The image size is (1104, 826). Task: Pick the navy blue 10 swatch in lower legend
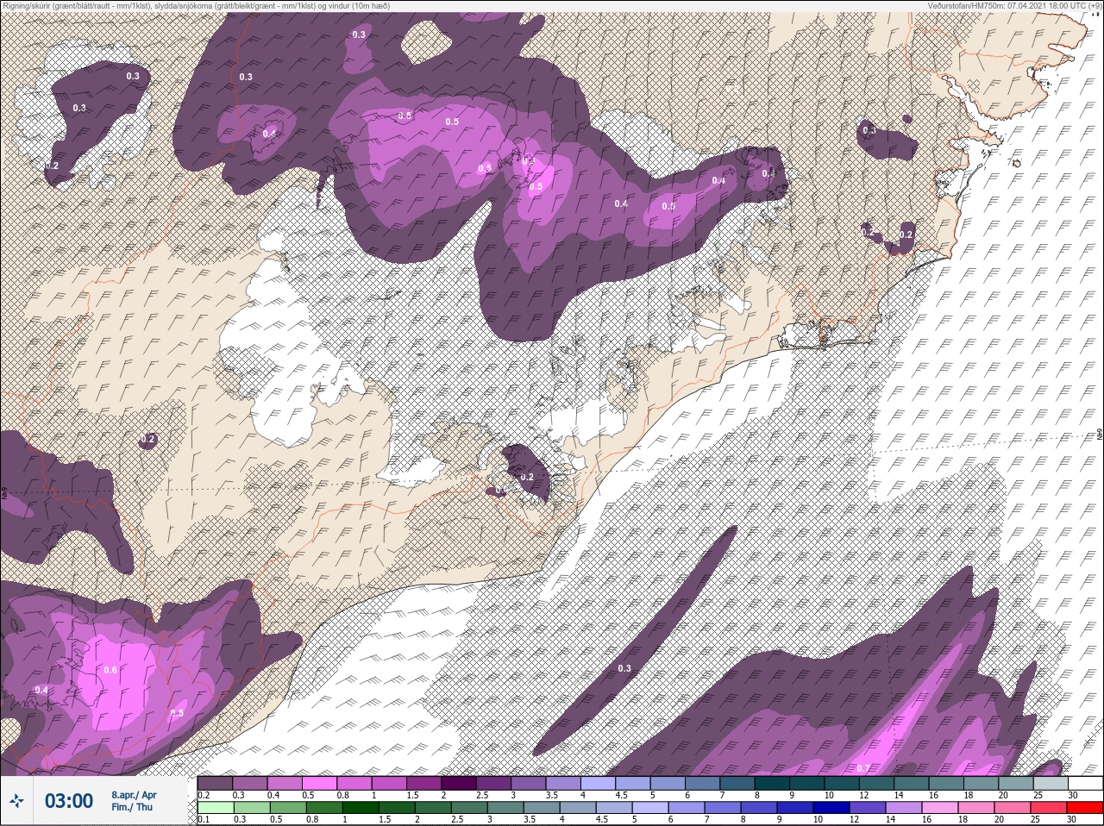click(x=833, y=808)
